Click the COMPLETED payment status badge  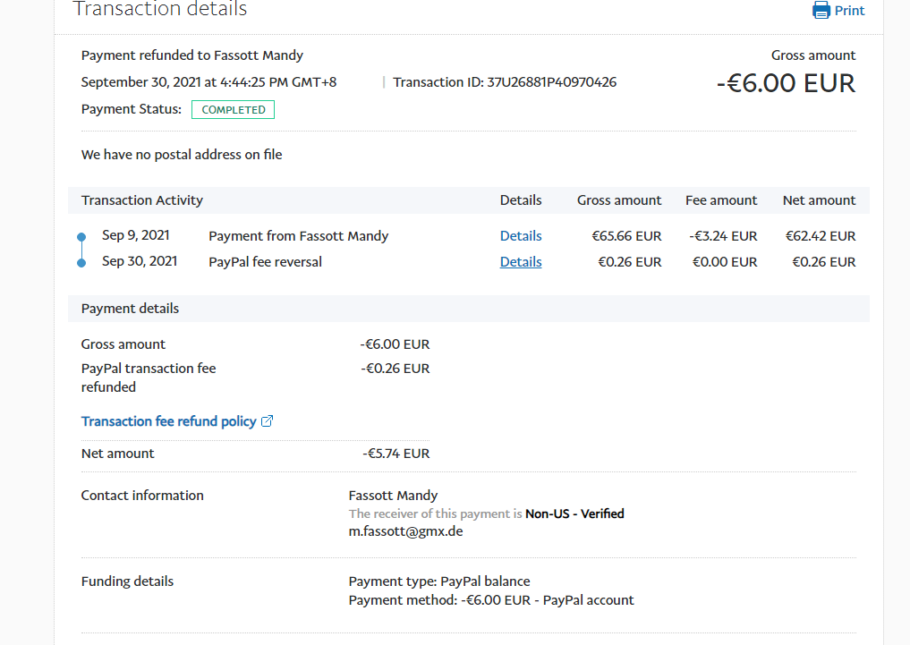point(233,110)
